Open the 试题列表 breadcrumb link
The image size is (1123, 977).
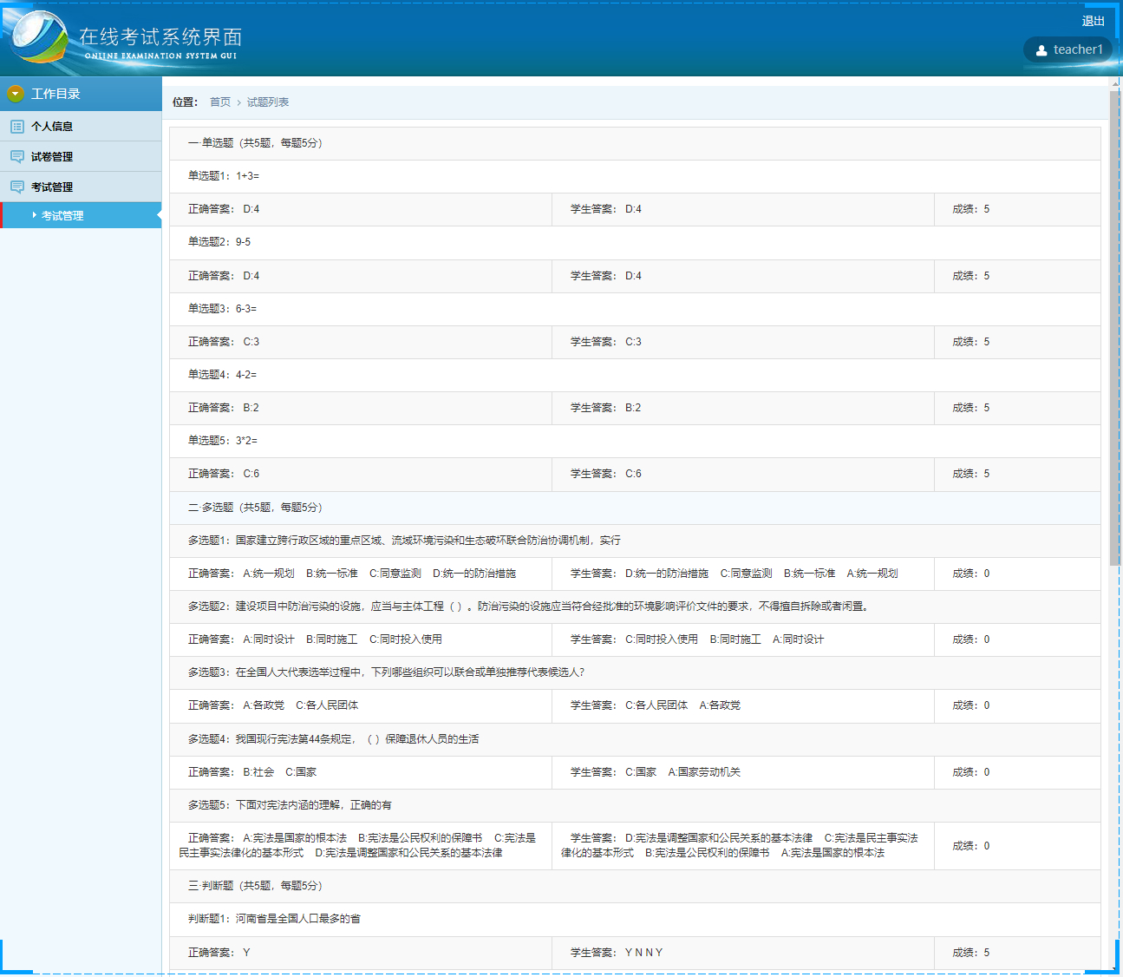[265, 102]
